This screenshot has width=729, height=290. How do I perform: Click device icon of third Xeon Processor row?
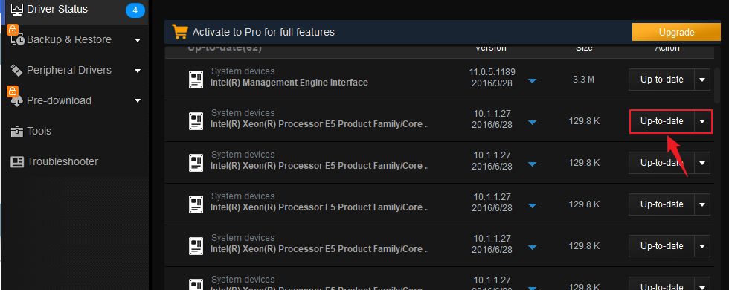196,204
